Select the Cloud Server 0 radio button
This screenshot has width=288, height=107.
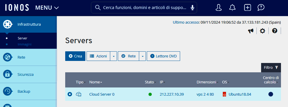[x=70, y=94]
